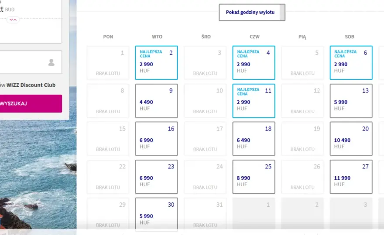Screen dimensions: 384x235
Task: Choose date 25 priced 8 990 HUF
Action: pyautogui.click(x=254, y=177)
